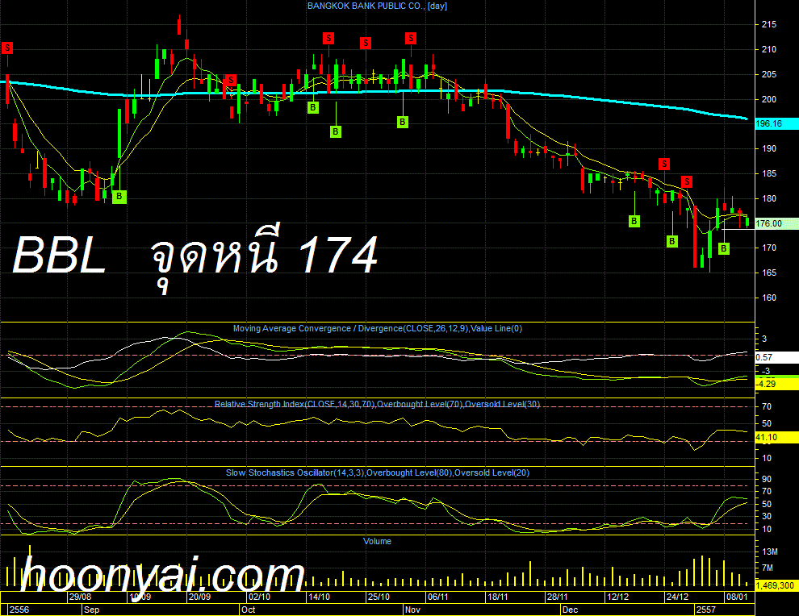The image size is (799, 616).
Task: Click the S sell signal at chart's left edge
Action: click(x=7, y=48)
